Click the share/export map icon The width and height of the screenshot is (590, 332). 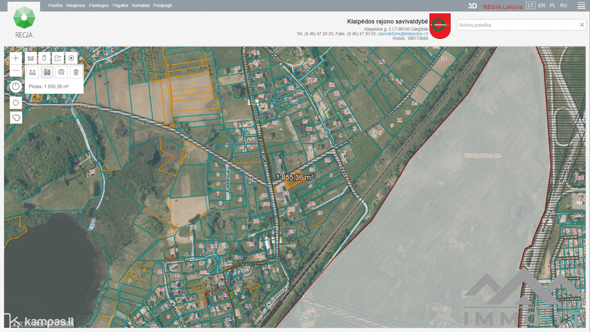tap(58, 58)
